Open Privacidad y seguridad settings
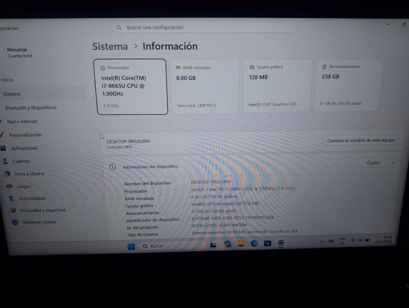409x308 pixels. click(x=43, y=210)
